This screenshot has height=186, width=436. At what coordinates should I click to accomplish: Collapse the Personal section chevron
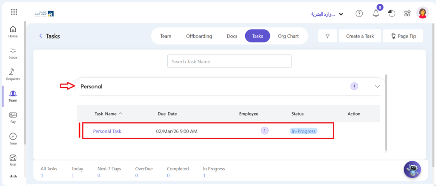(377, 86)
